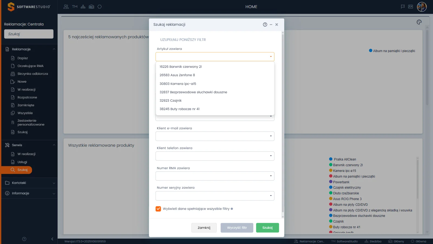Image resolution: width=433 pixels, height=244 pixels.
Task: Open Rozpatrzone in sidebar
Action: coord(27,97)
